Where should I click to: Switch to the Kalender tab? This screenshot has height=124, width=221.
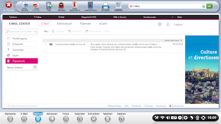[86, 23]
